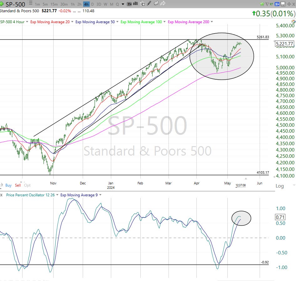Click the 110.48 value in header
296x281 pixels.
(x=88, y=11)
